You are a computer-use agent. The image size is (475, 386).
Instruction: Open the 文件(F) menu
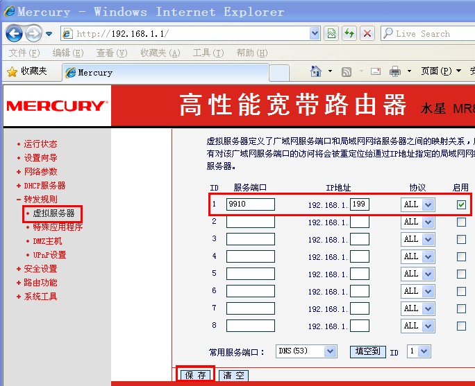[24, 53]
